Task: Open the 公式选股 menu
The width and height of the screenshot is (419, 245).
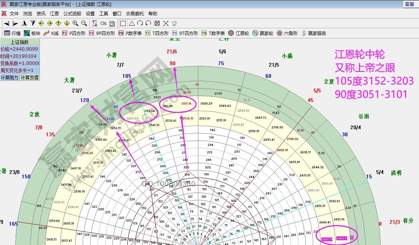Action: 72,13
